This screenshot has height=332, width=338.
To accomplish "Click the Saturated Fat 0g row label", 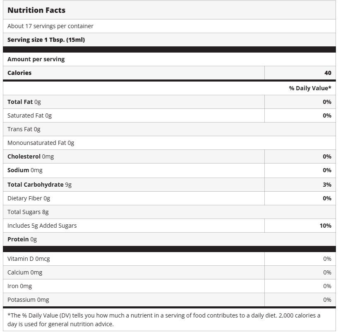I will tap(29, 115).
